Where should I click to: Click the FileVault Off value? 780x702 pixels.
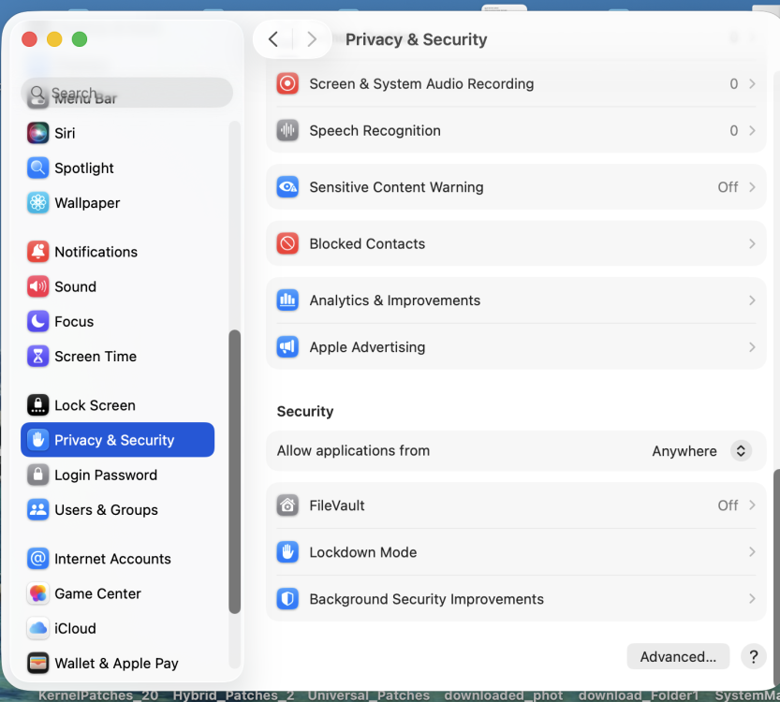(x=728, y=505)
